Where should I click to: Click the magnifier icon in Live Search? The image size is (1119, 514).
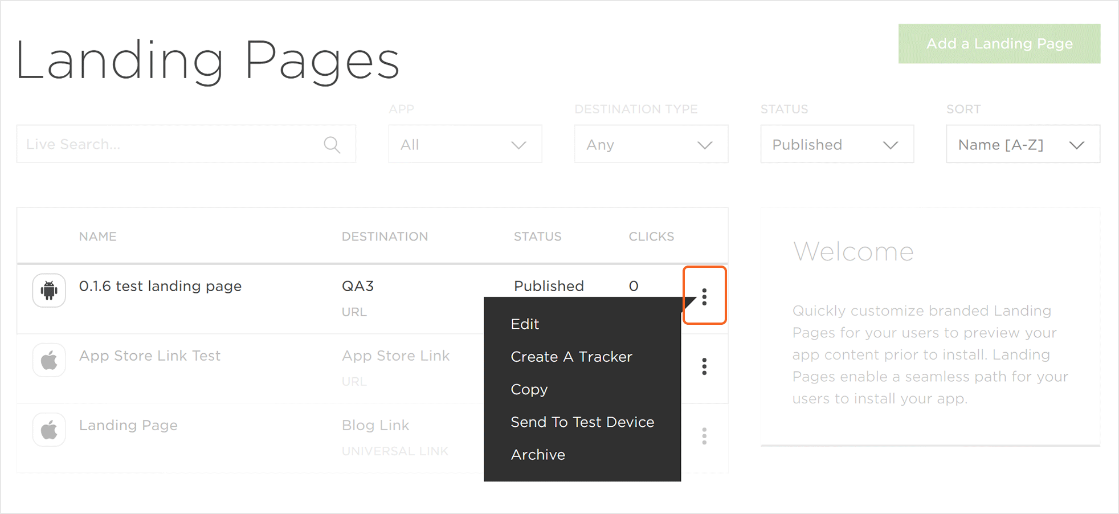click(x=332, y=145)
